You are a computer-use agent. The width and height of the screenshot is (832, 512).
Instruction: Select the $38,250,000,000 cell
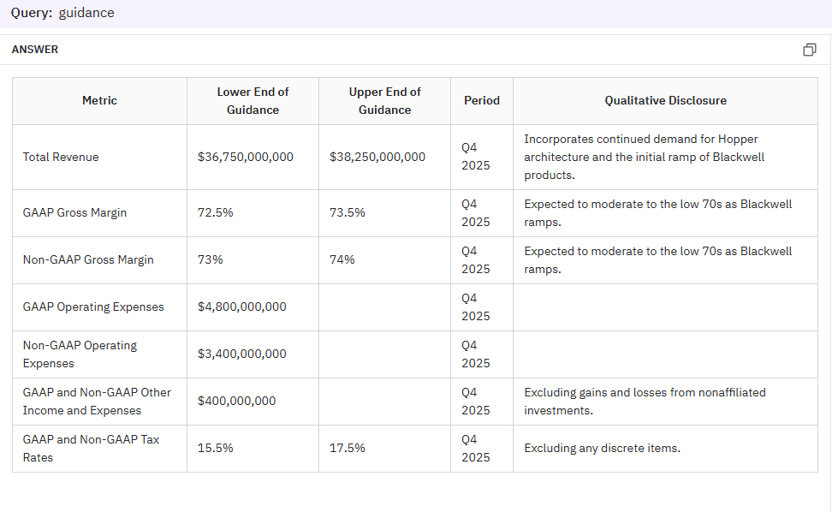(377, 158)
